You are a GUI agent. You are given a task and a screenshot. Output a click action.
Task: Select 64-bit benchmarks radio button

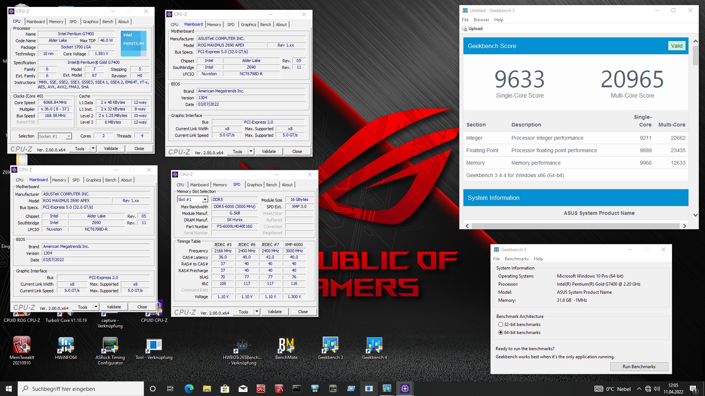pos(500,333)
